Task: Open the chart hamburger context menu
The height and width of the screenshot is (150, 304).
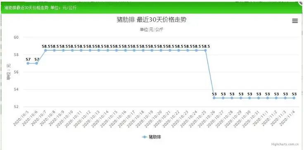Action: [295, 21]
